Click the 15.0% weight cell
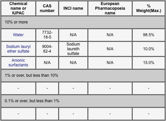Screen dimensions: 166x121 click(149, 63)
